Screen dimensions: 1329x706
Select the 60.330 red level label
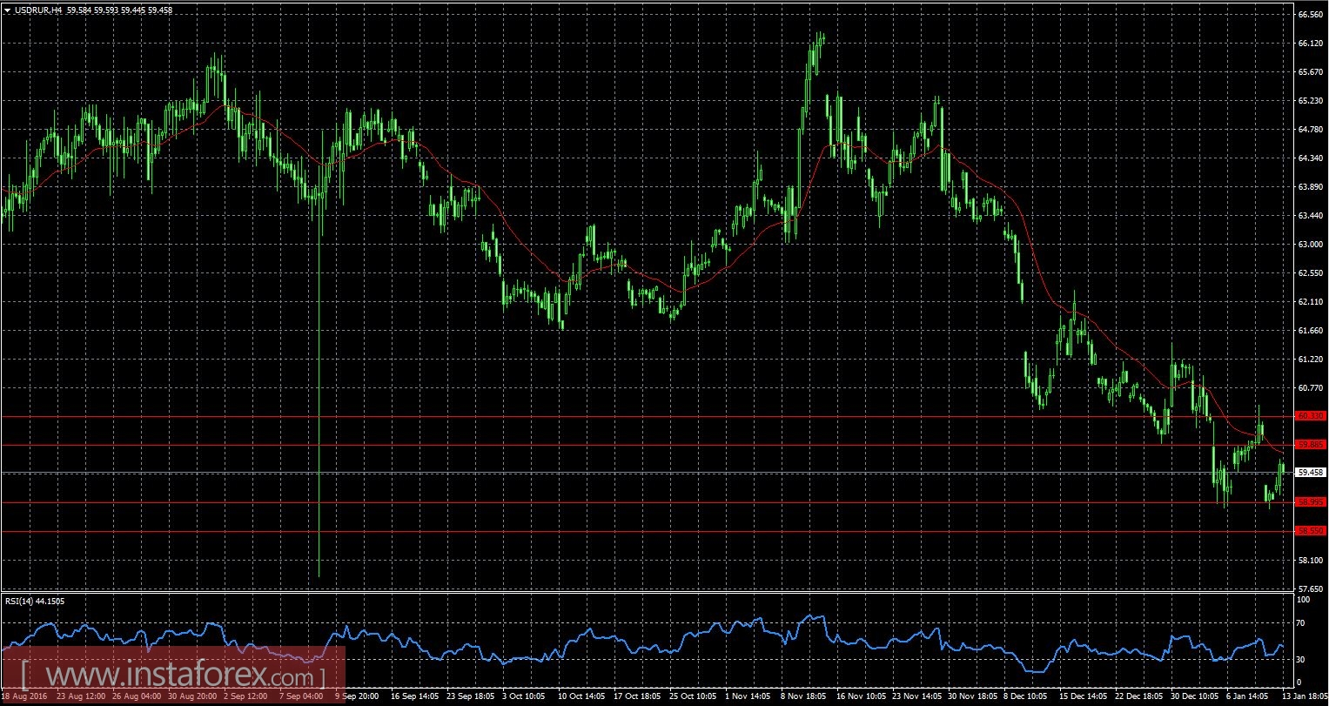click(1310, 416)
